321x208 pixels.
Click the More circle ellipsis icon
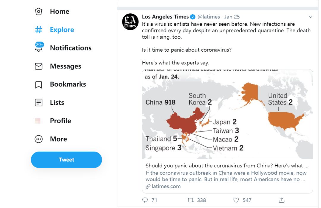point(38,139)
